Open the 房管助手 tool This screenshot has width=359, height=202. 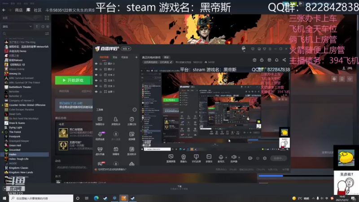(116, 121)
